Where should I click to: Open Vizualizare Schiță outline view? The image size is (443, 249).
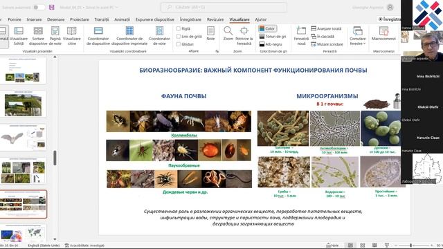(19, 36)
